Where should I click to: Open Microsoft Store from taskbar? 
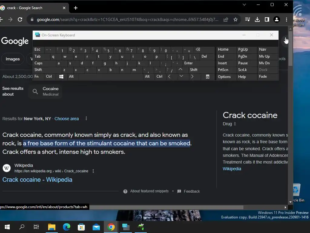pyautogui.click(x=81, y=227)
